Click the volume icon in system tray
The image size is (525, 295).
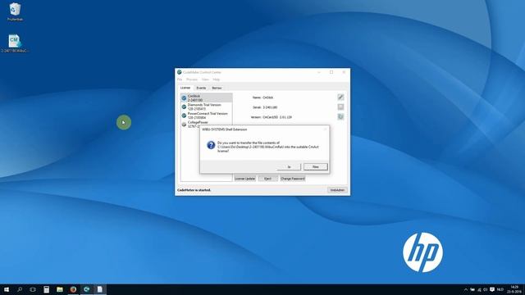(486, 289)
